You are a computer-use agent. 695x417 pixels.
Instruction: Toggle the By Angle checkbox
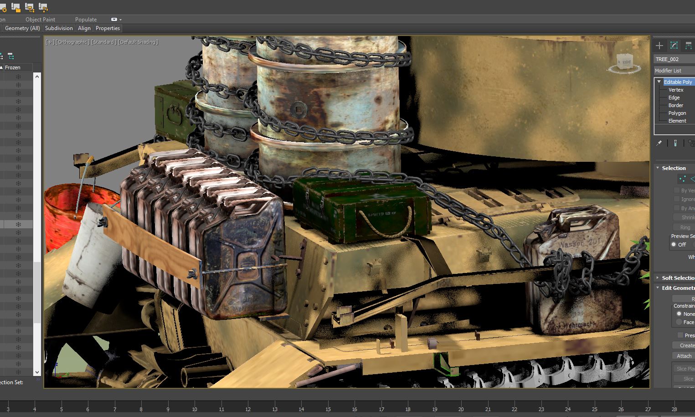click(x=677, y=208)
